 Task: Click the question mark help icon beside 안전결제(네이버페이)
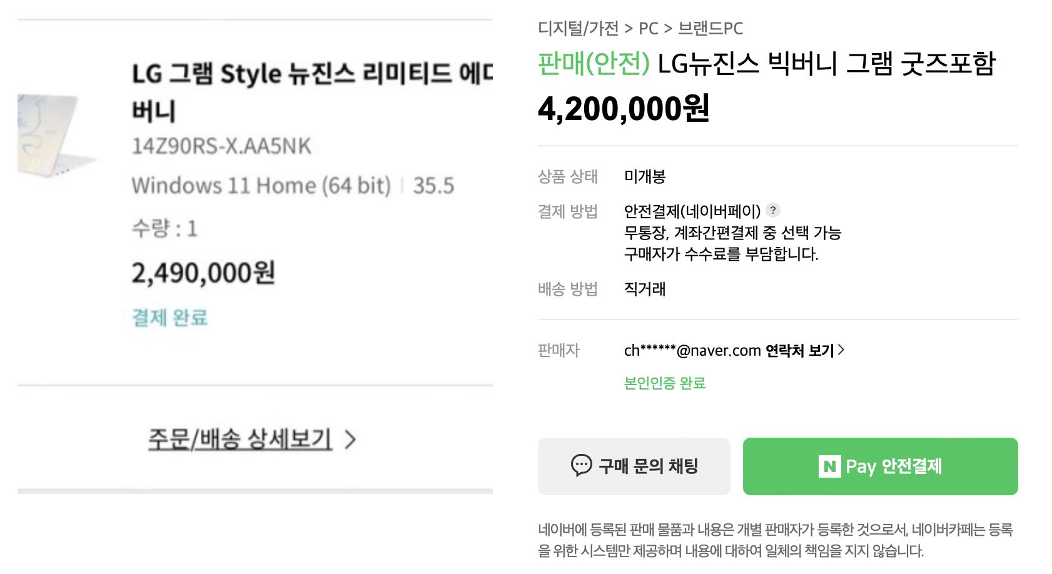point(773,211)
